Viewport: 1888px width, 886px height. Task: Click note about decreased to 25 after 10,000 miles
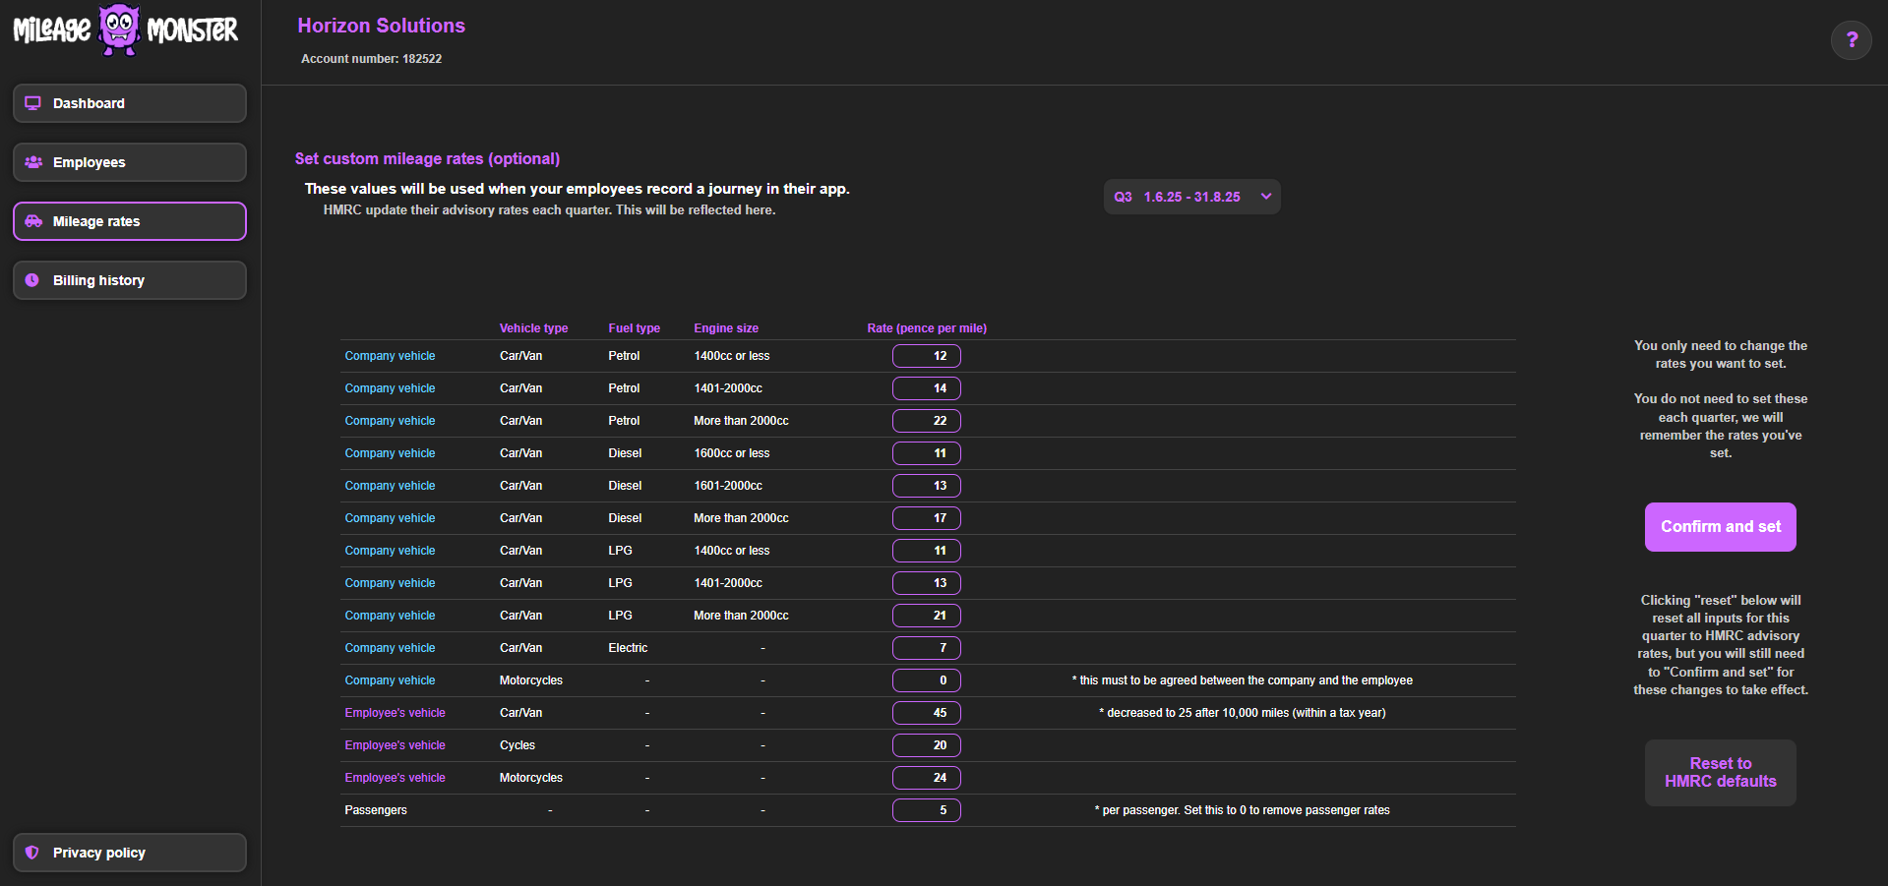click(x=1243, y=713)
